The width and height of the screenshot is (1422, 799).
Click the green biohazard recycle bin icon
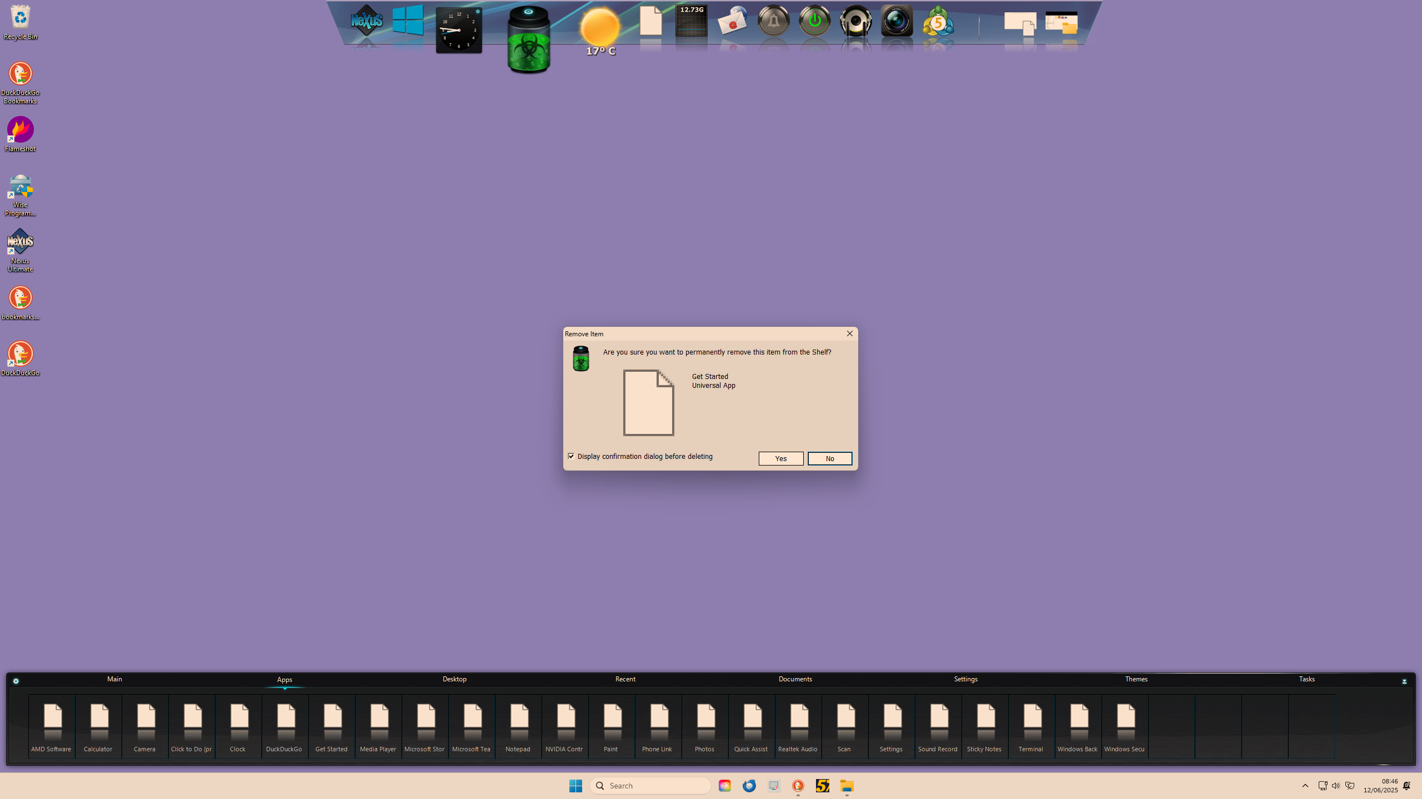529,40
